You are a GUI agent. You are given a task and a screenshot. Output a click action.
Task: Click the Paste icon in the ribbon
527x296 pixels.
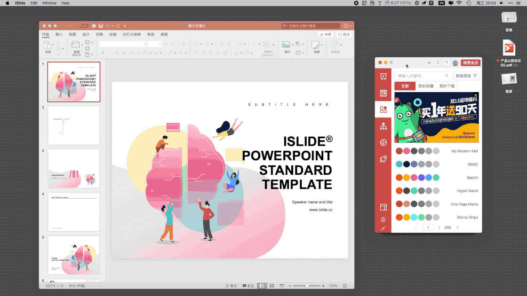pos(48,45)
